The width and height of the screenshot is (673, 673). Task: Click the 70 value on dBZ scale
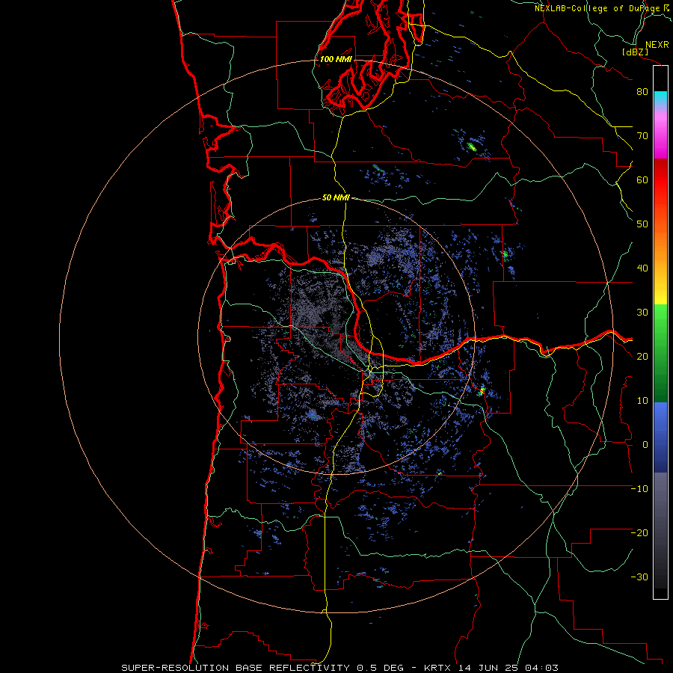click(x=642, y=136)
